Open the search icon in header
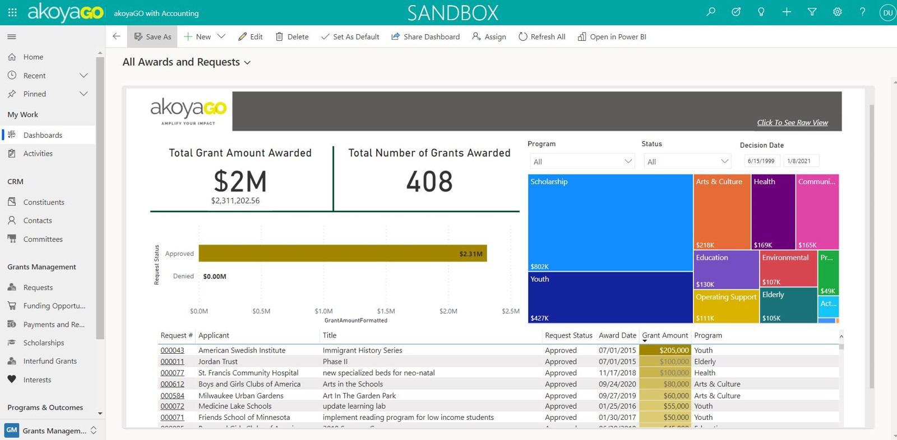Viewport: 897px width, 440px height. pos(711,12)
